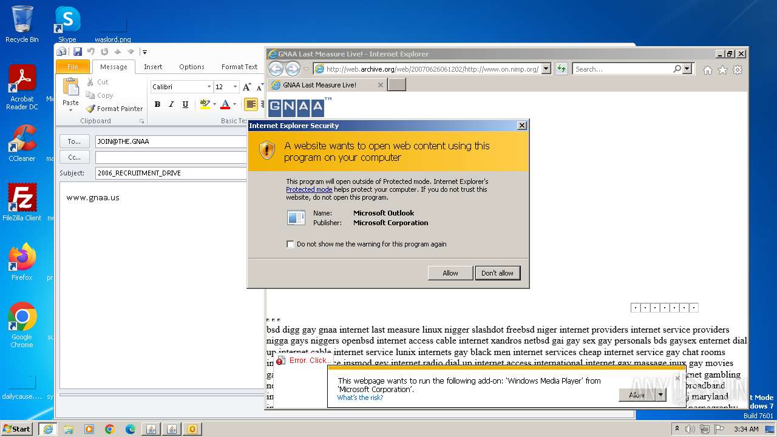
Task: Apply red font color
Action: point(225,104)
